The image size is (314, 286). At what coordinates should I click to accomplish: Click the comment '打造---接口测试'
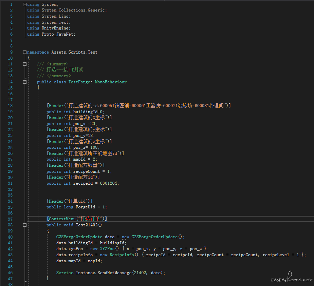click(64, 70)
